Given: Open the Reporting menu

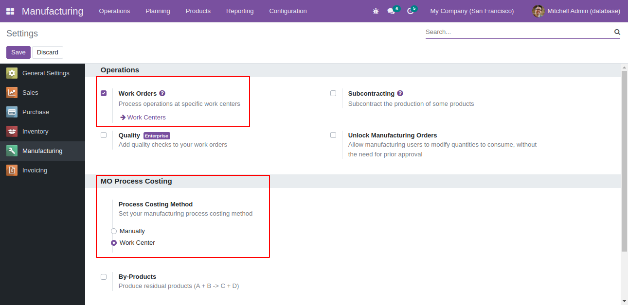Looking at the screenshot, I should point(240,11).
